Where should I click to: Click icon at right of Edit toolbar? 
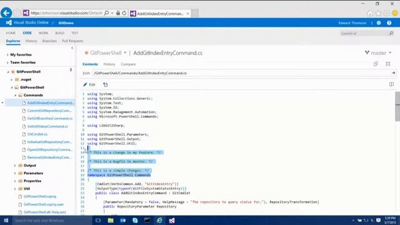click(391, 84)
